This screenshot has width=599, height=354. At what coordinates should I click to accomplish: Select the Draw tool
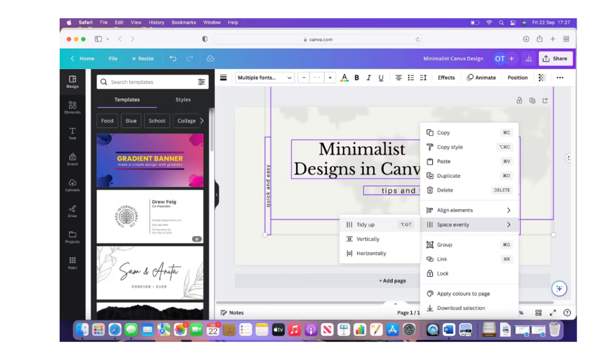click(72, 211)
